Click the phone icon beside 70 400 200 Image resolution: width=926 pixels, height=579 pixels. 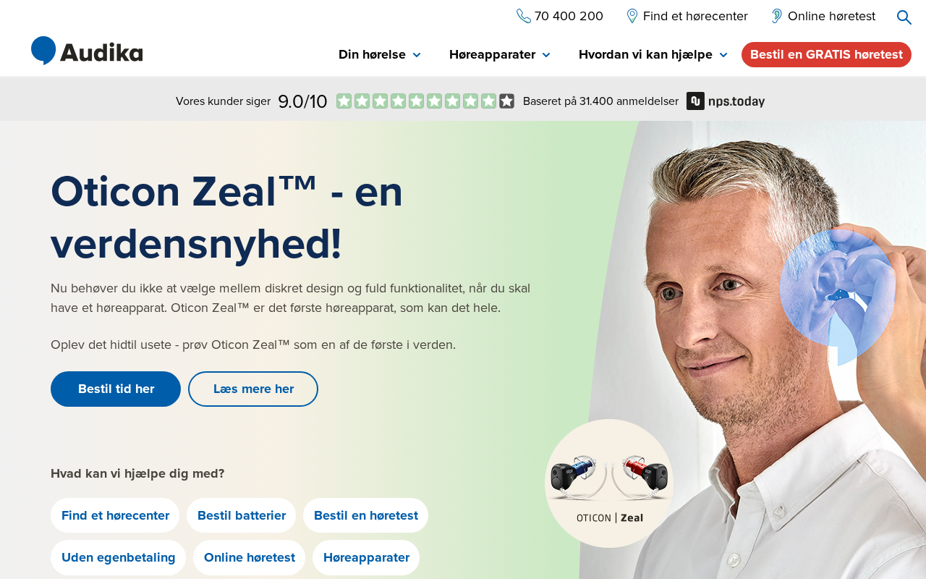524,16
